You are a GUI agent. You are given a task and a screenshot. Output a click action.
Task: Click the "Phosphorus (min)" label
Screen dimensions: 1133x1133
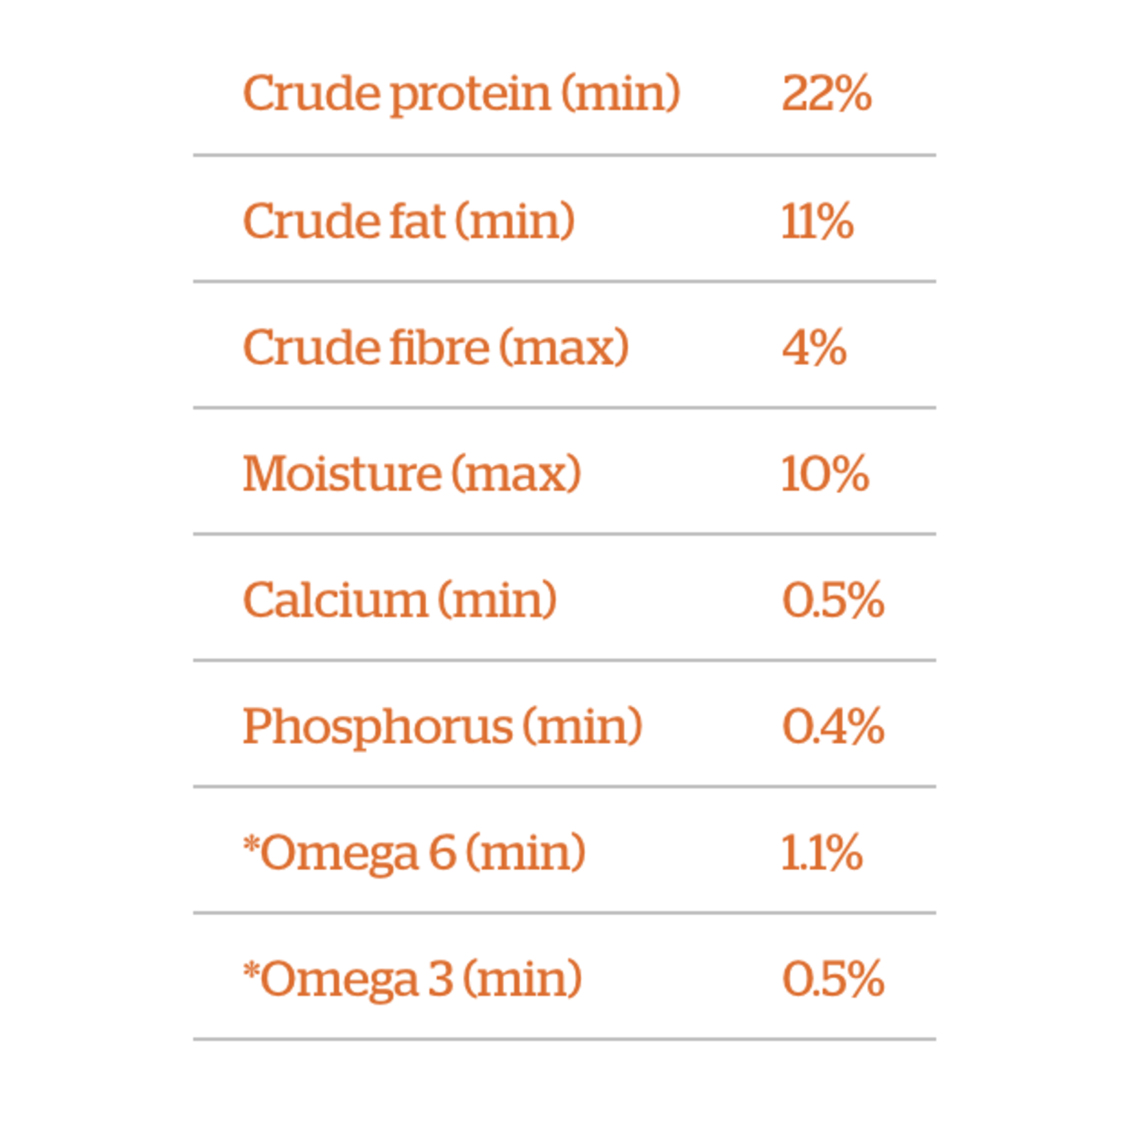(x=442, y=726)
